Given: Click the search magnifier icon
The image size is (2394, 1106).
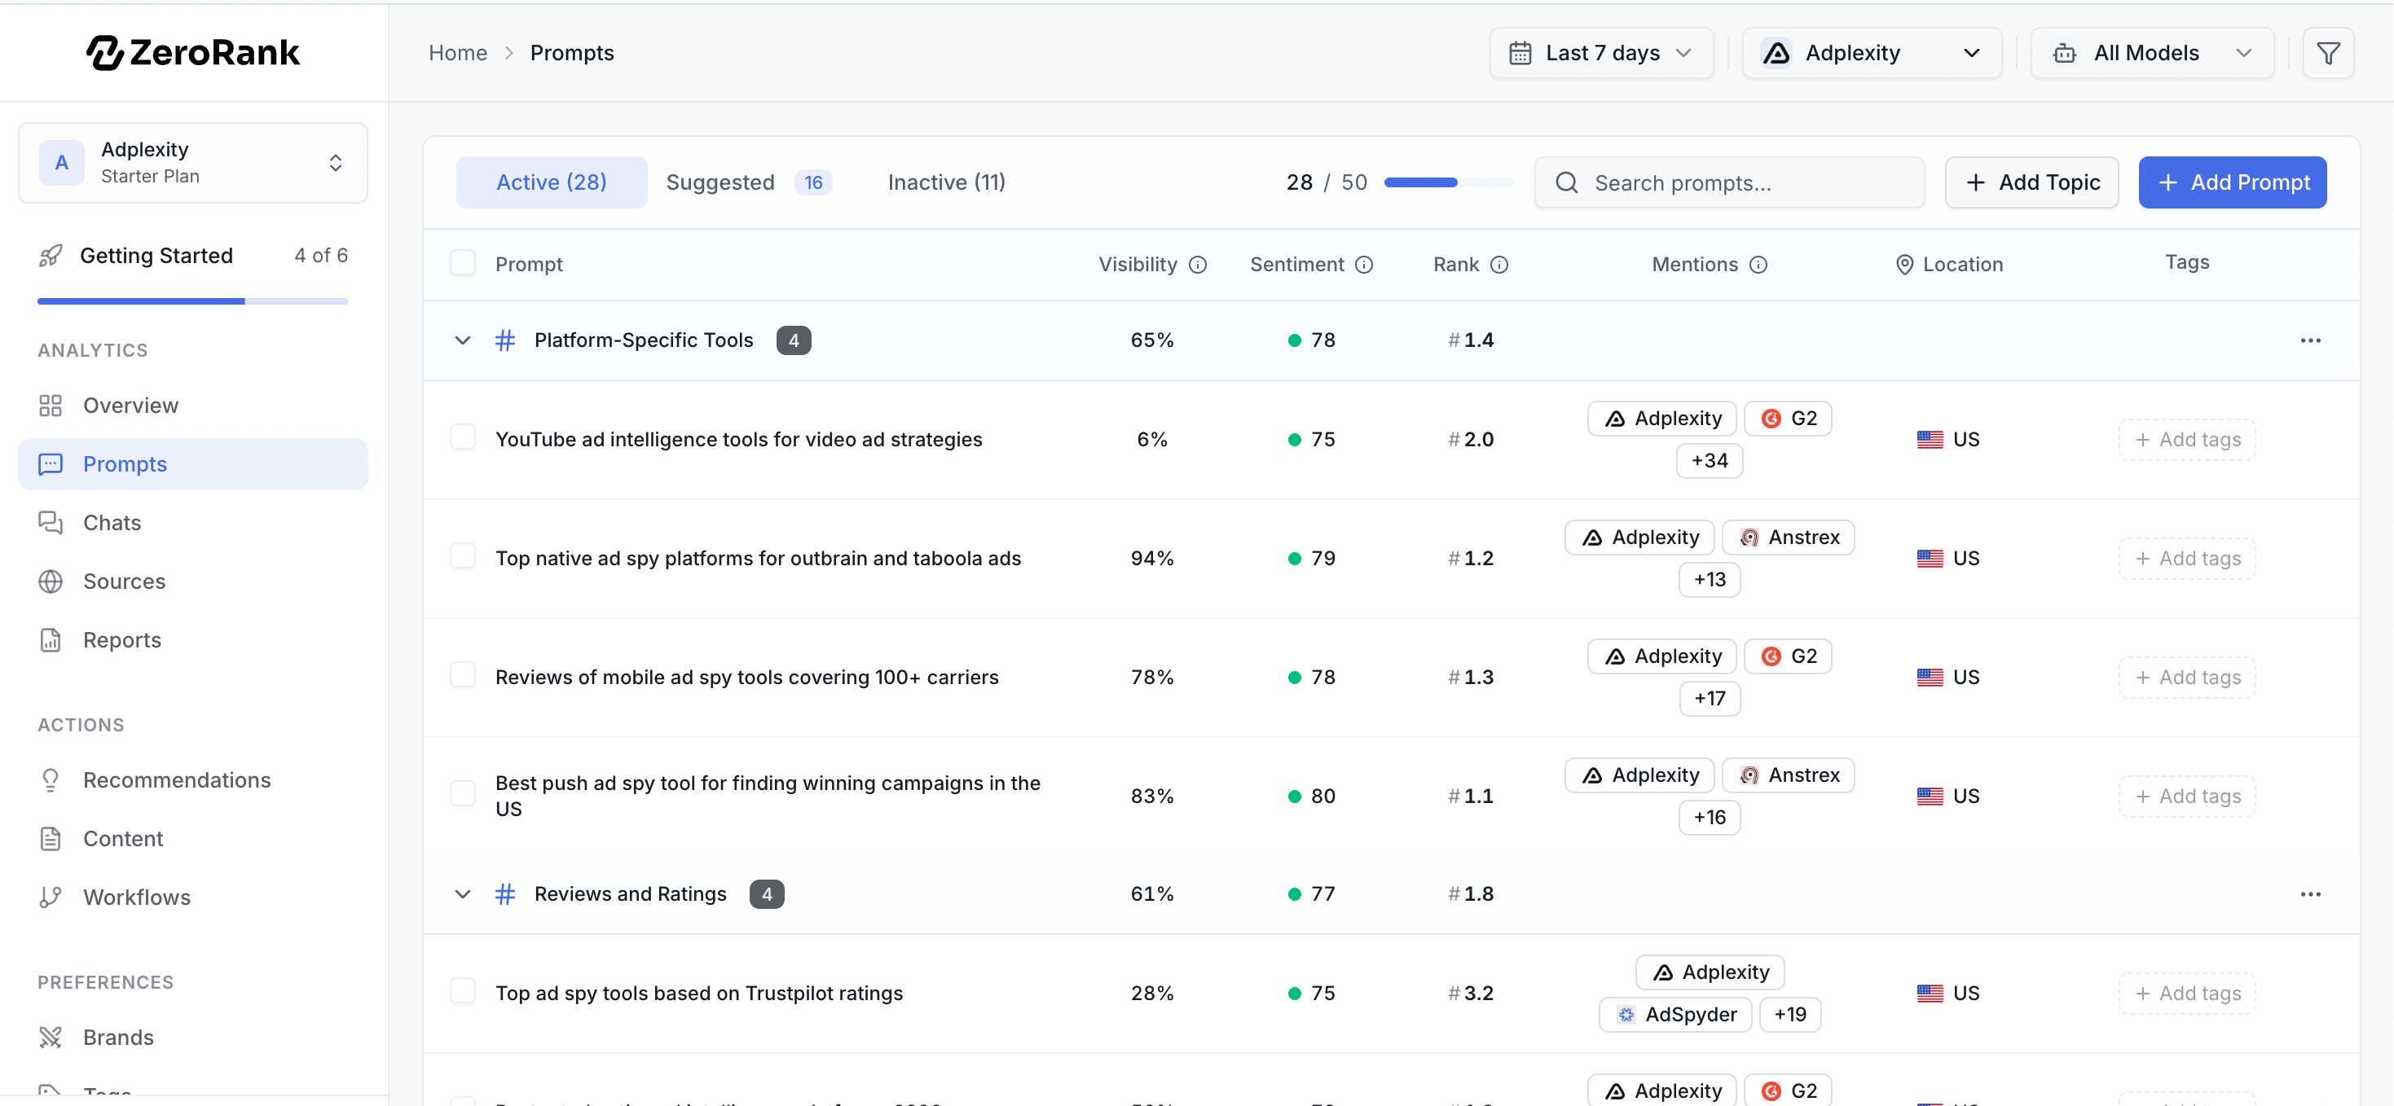Looking at the screenshot, I should (1567, 183).
